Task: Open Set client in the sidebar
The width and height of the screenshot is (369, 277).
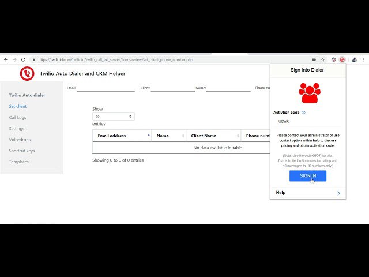Action: [x=18, y=106]
